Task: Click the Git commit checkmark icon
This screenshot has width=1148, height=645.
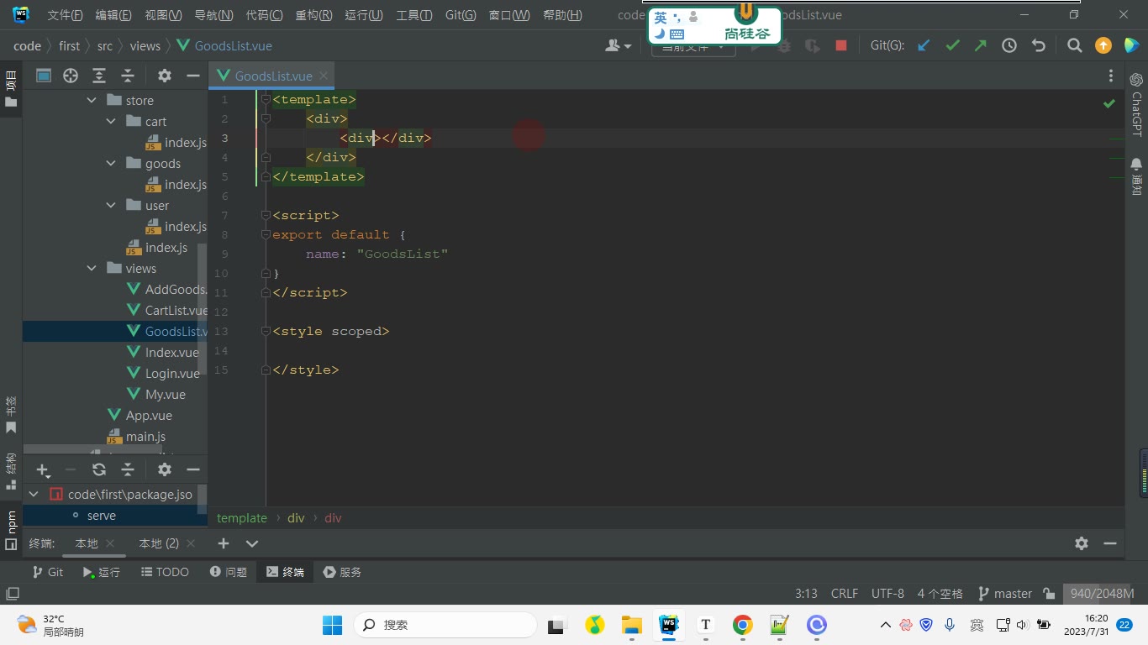Action: click(x=952, y=45)
